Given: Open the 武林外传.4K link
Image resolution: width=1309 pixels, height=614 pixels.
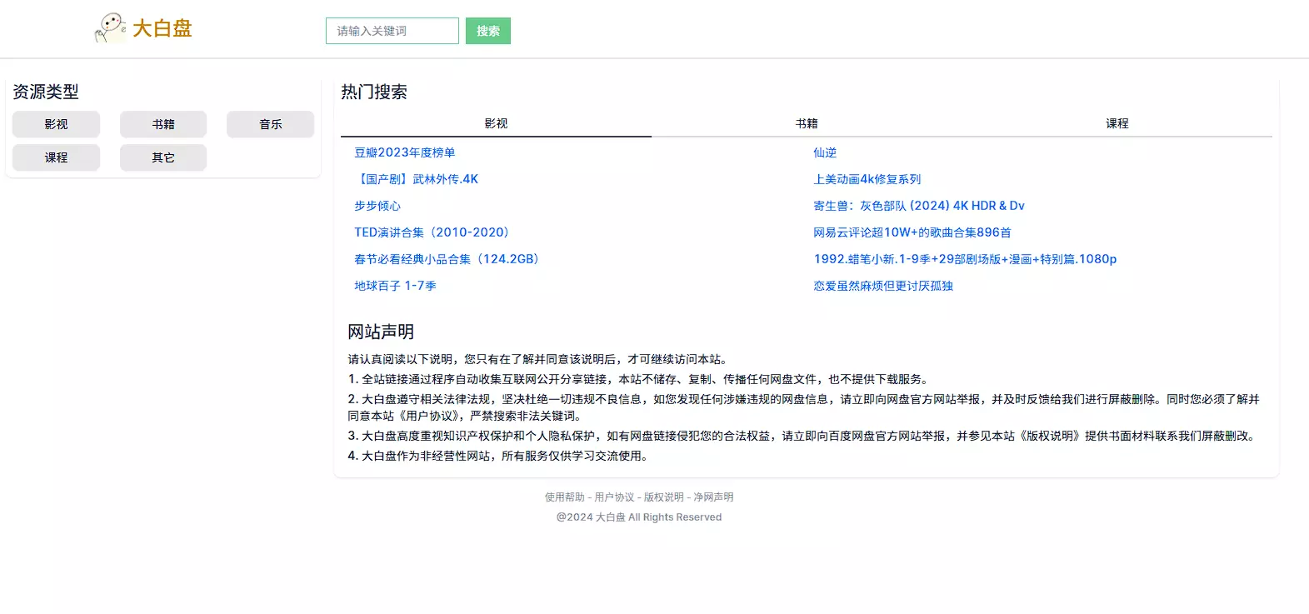Looking at the screenshot, I should click(417, 179).
